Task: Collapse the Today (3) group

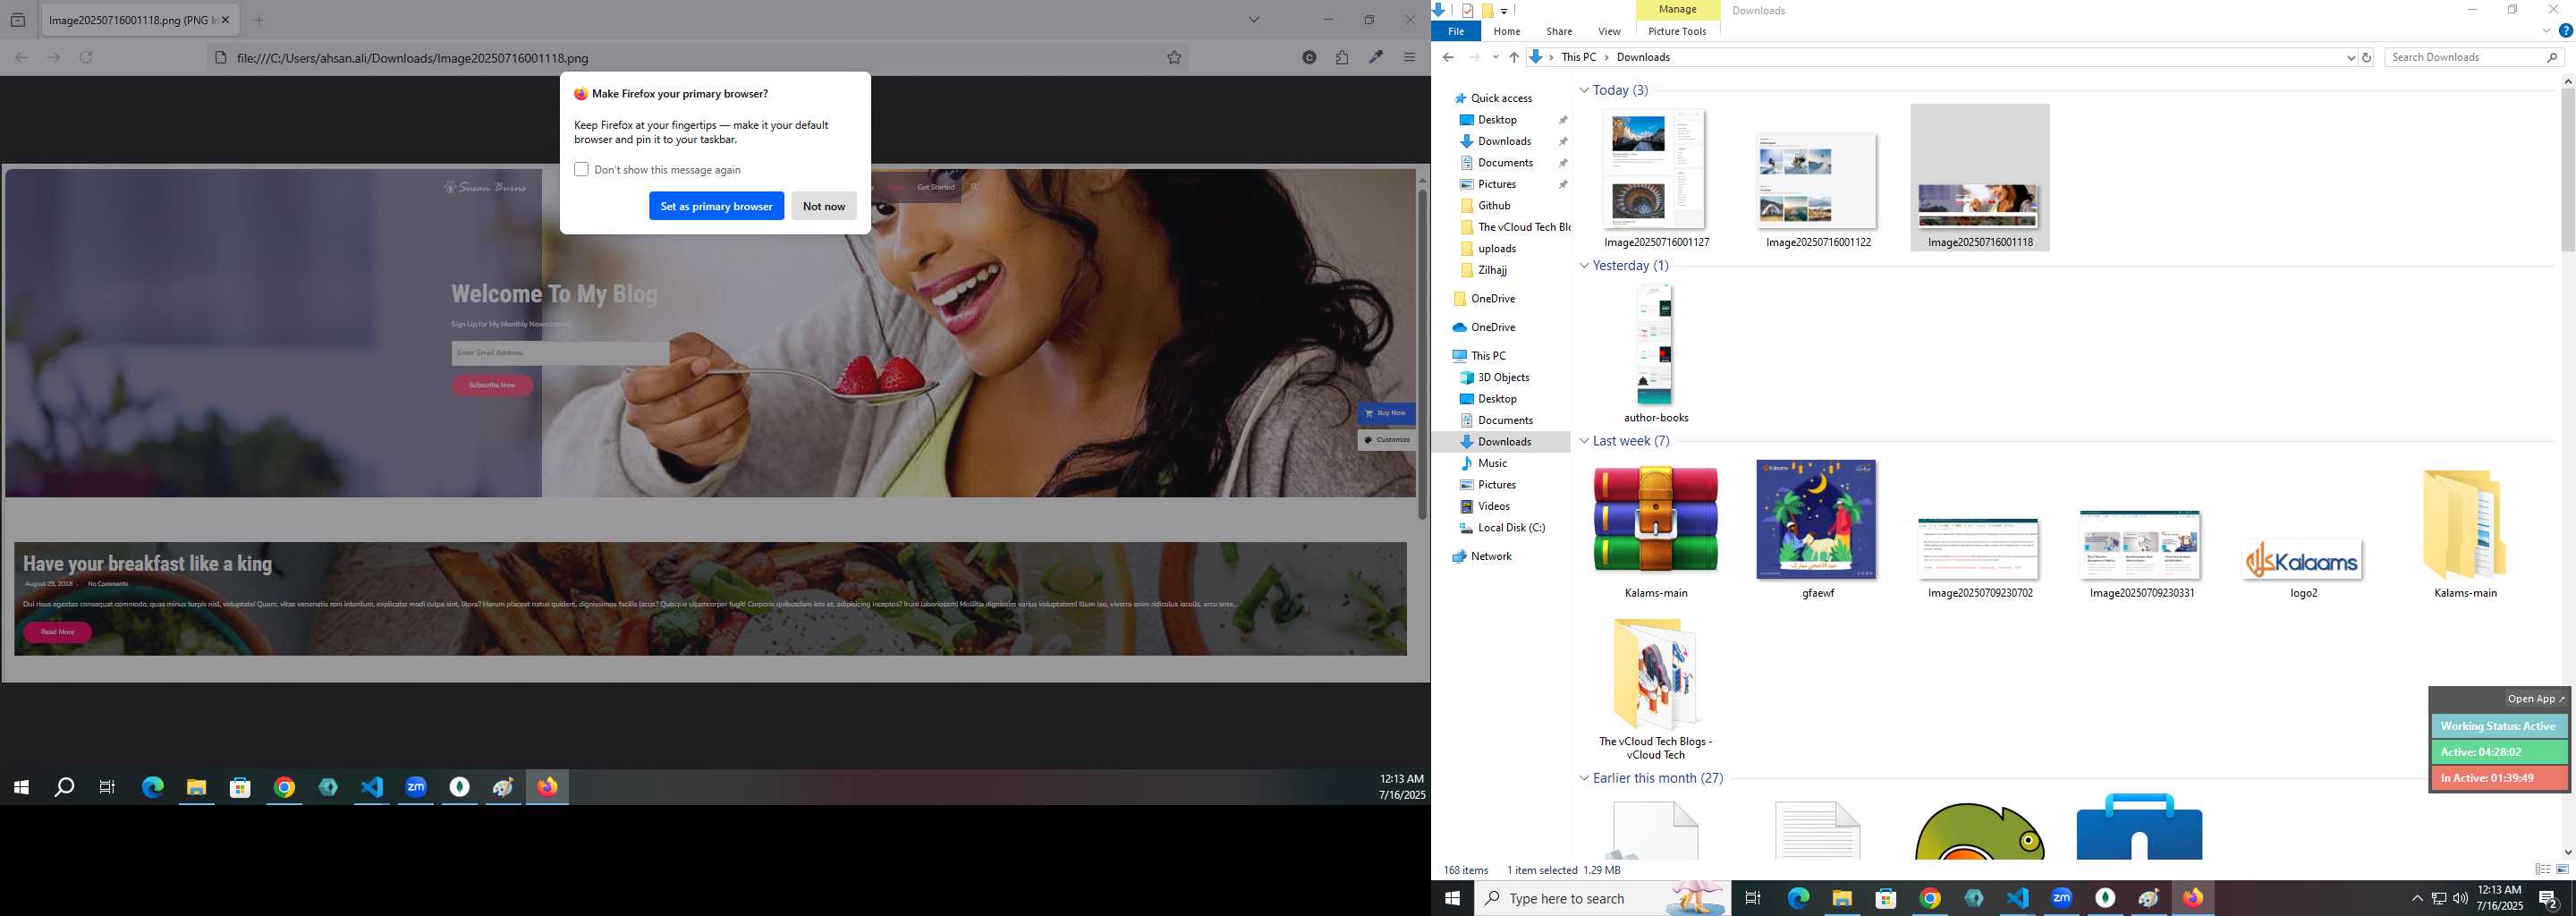Action: [1584, 90]
